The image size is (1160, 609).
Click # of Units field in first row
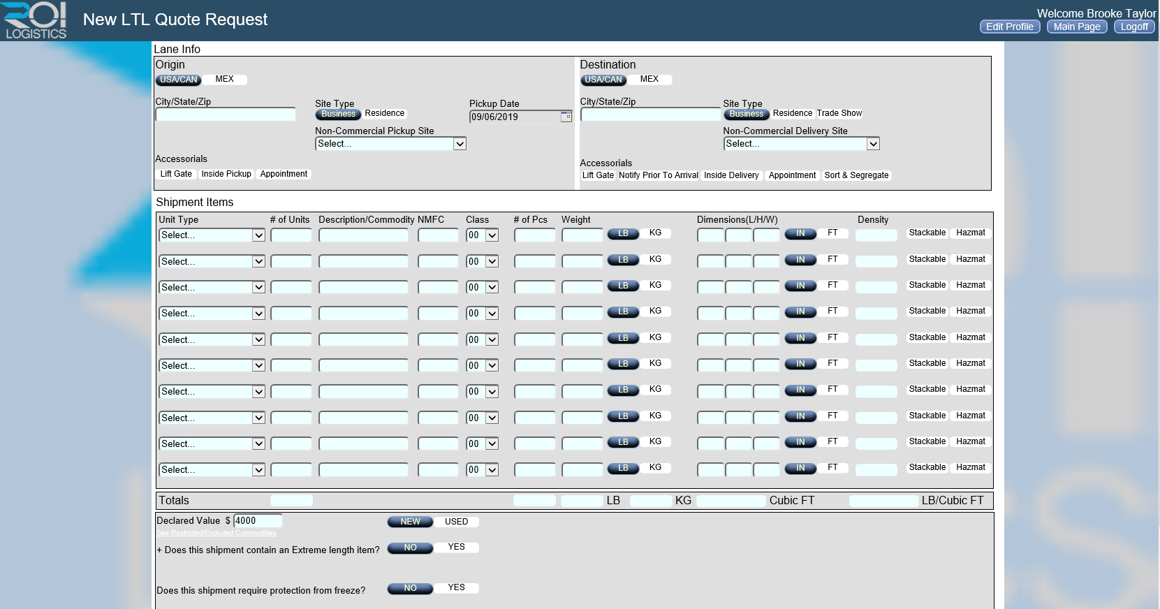[291, 235]
